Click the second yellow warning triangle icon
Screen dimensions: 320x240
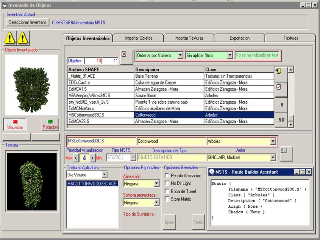pyautogui.click(x=23, y=38)
